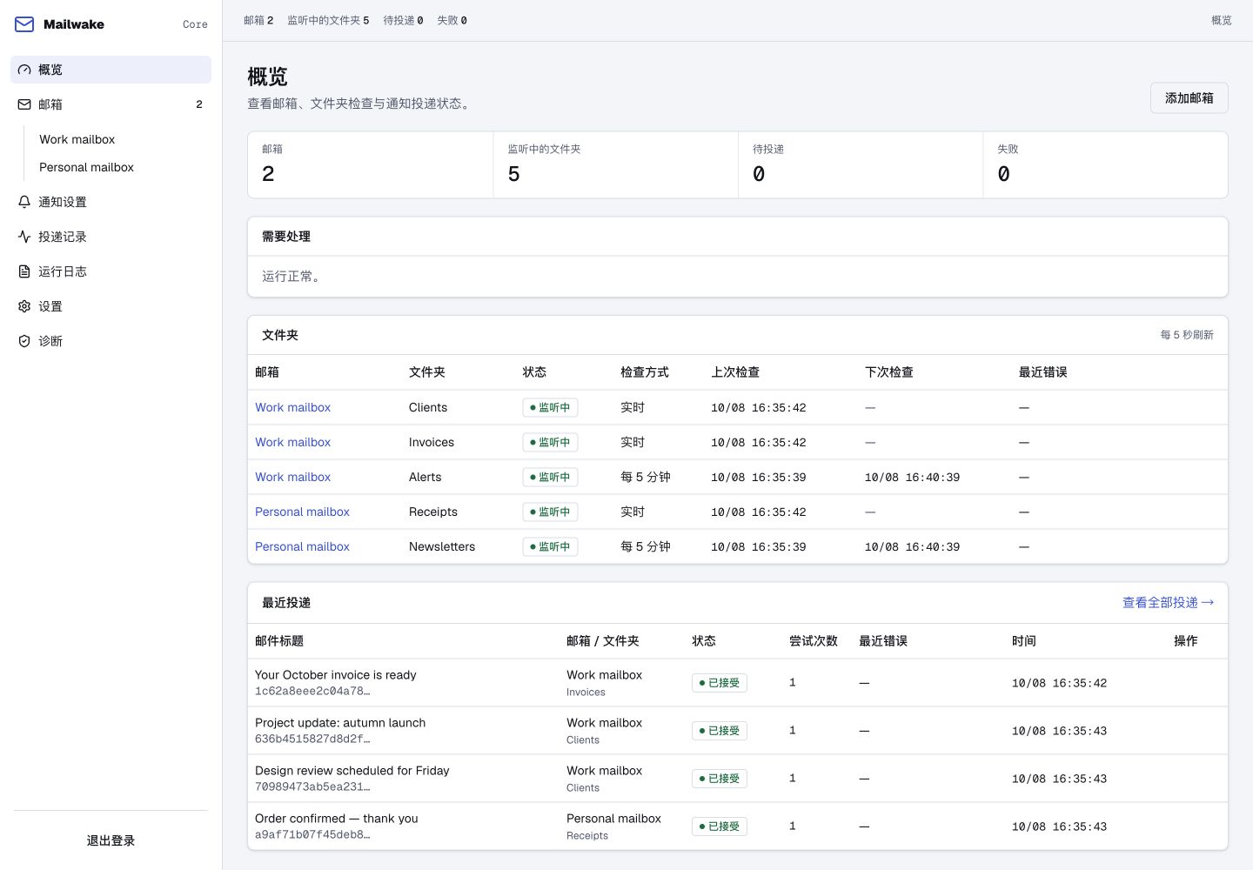
Task: Click the 概览 gauge icon in sidebar
Action: tap(24, 70)
